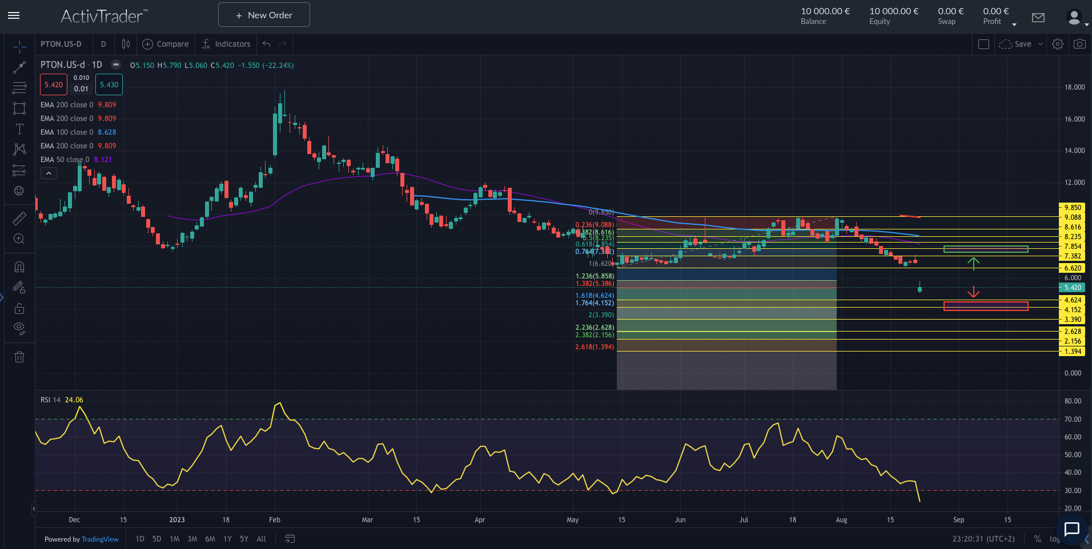Expand the account summary dropdown near Profit
Viewport: 1092px width, 549px height.
click(1014, 25)
